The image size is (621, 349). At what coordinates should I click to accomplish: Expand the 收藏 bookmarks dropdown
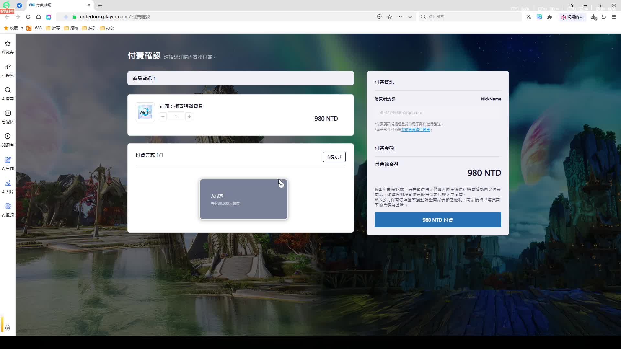pos(22,28)
